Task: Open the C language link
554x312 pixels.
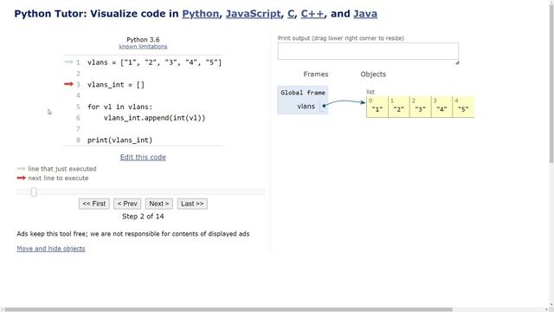Action: coord(291,14)
